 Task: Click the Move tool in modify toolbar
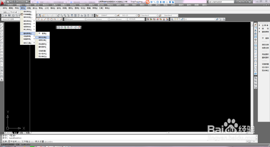[x=255, y=40]
